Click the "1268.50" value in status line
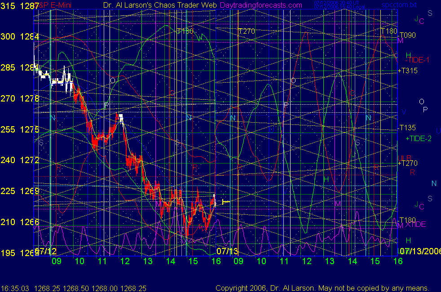Viewport: 441px width, 292px height. tap(75, 288)
